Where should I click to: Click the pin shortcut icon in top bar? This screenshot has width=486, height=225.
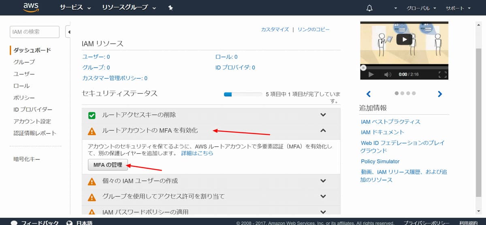171,8
